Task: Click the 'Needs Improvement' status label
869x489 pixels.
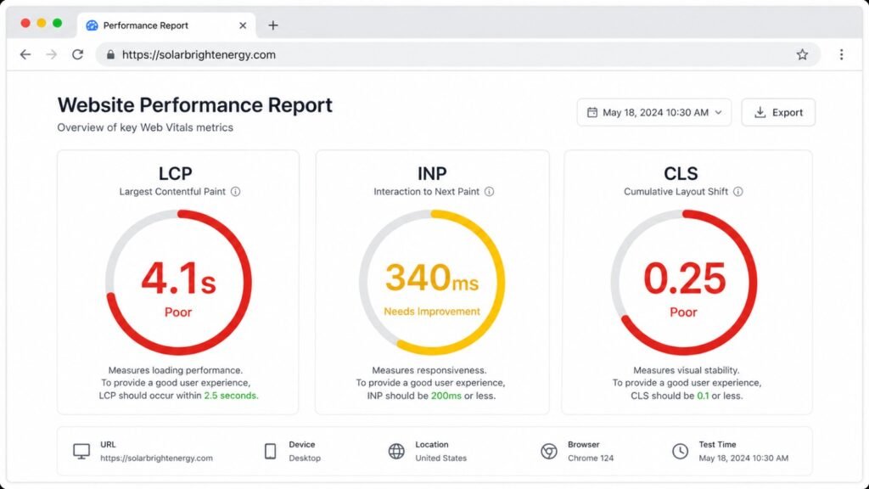Action: pos(432,312)
